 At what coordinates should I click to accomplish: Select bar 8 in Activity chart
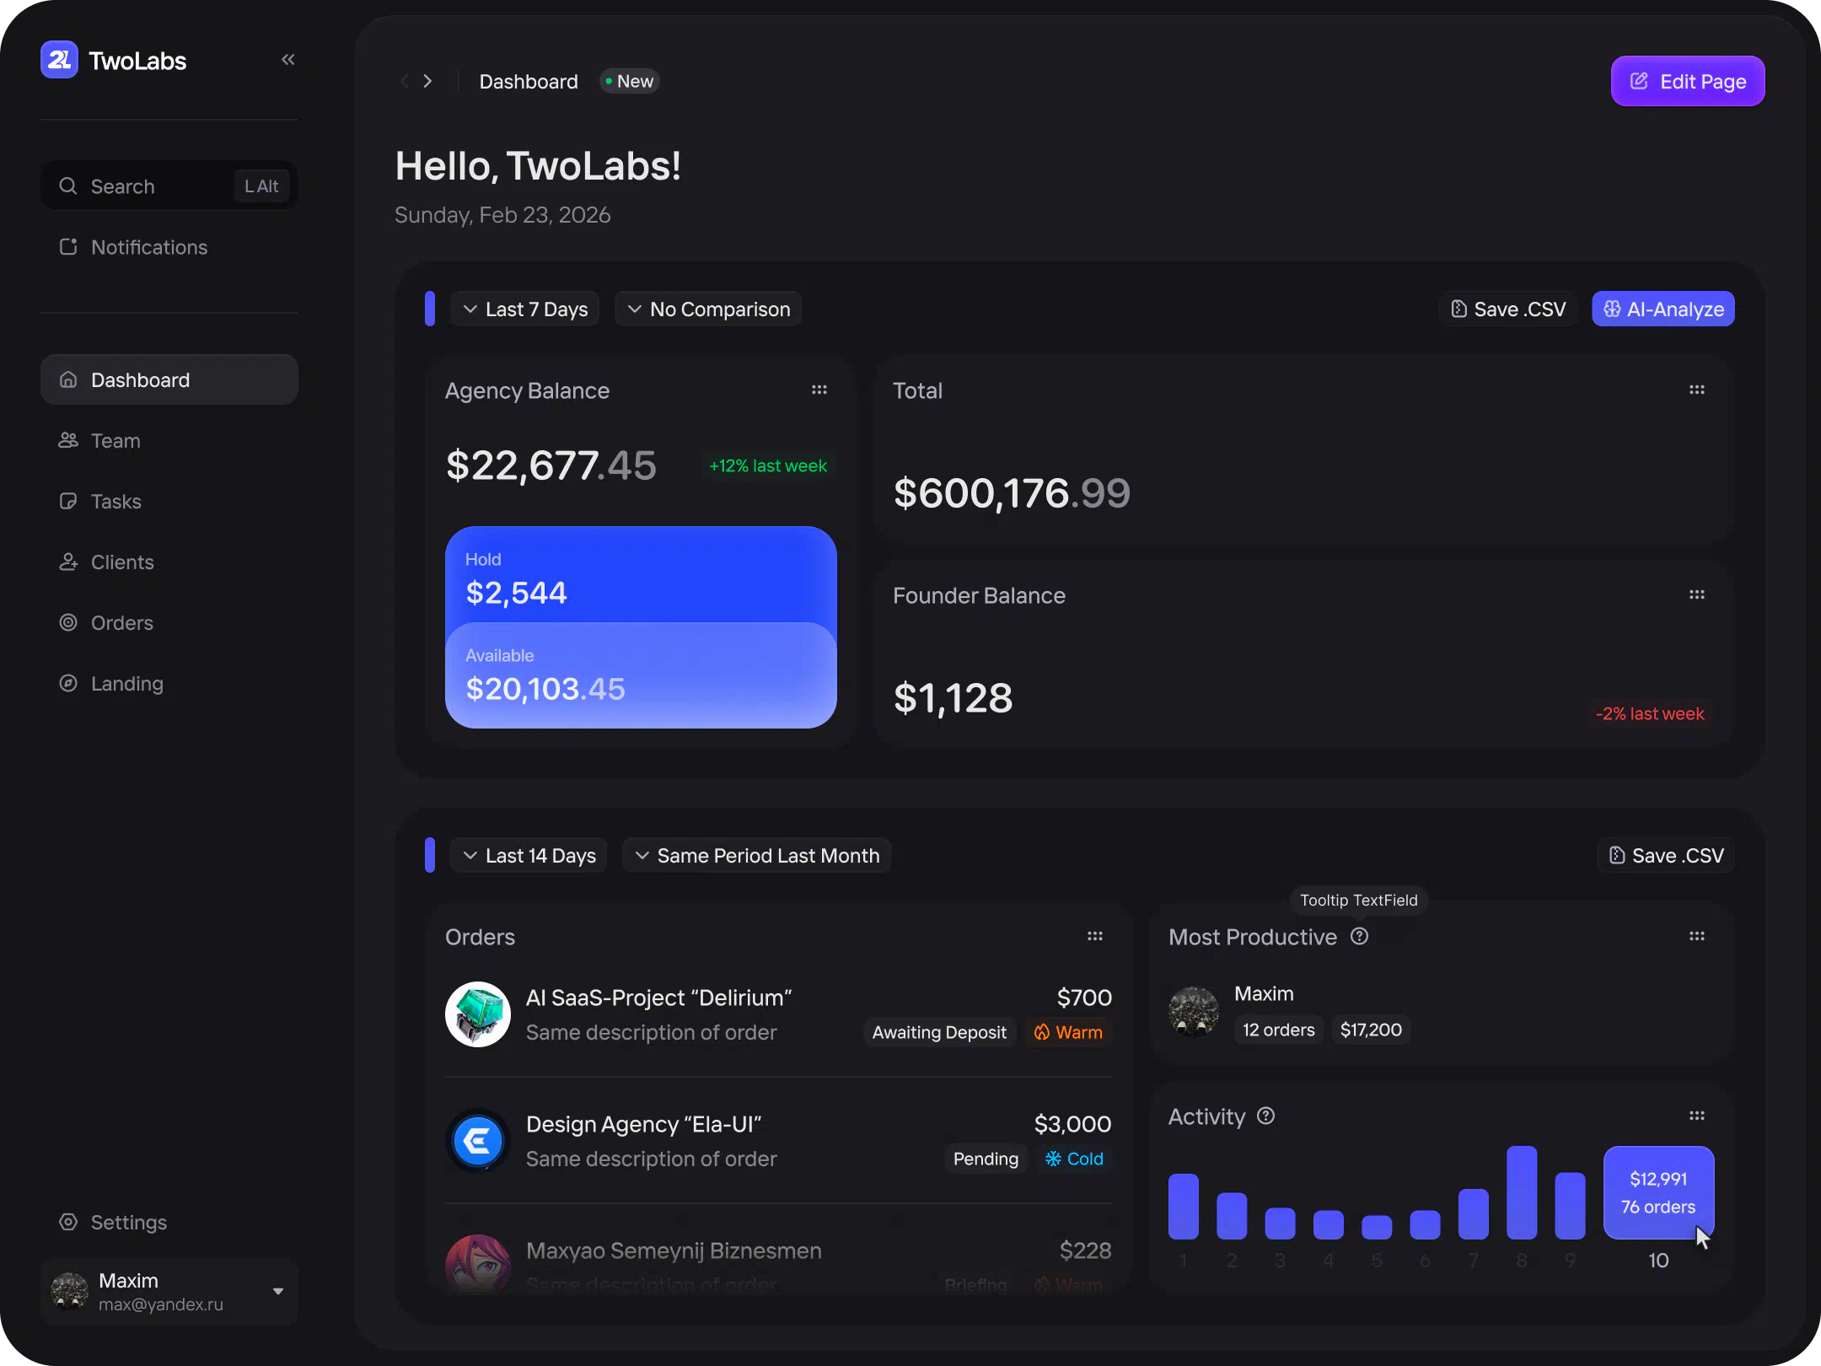pyautogui.click(x=1522, y=1192)
